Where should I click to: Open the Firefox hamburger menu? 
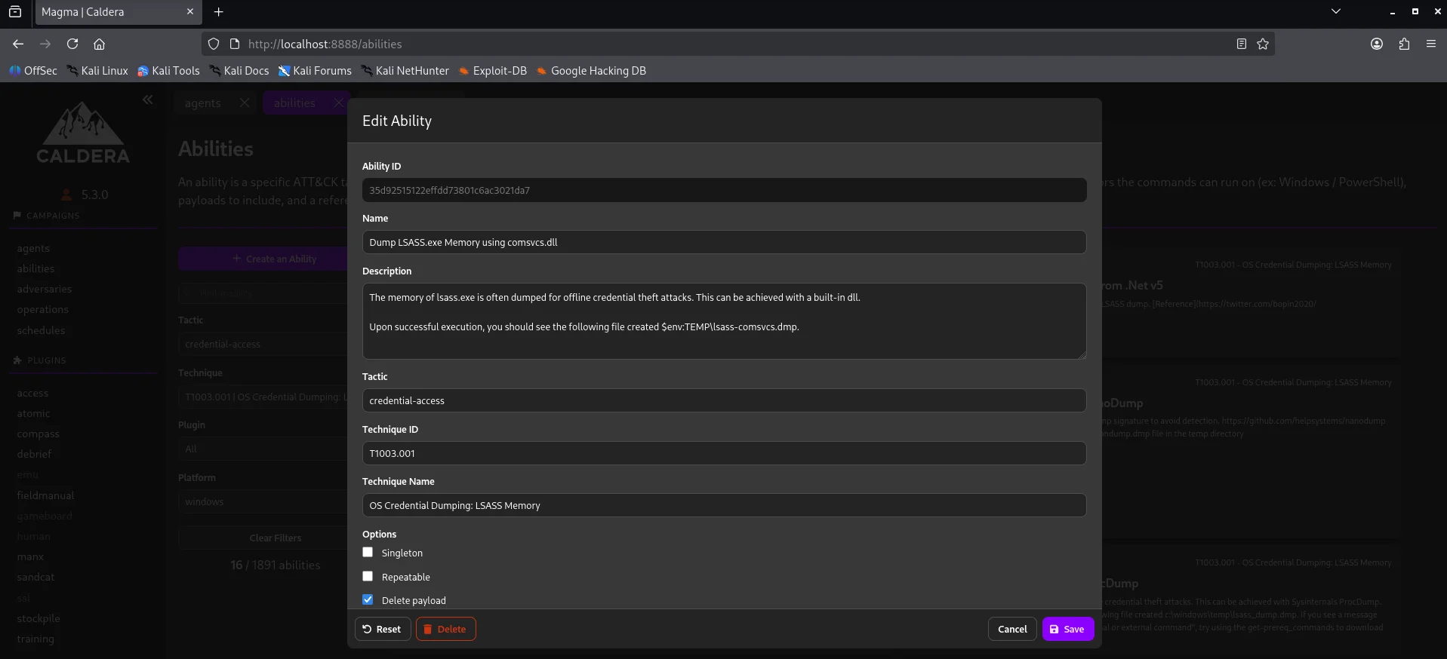(x=1431, y=44)
